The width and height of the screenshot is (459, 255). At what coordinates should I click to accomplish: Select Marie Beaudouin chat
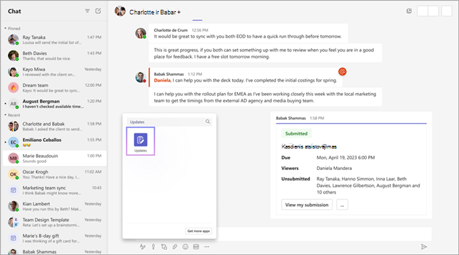[x=54, y=158]
